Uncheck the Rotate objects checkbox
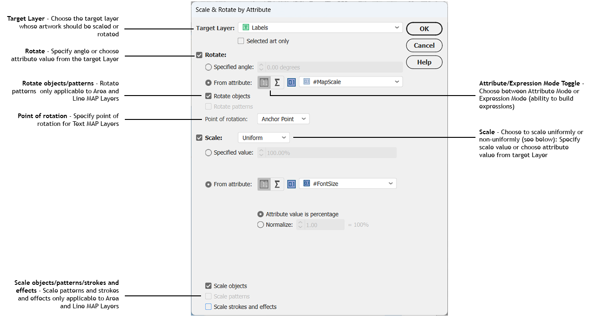 click(x=209, y=96)
